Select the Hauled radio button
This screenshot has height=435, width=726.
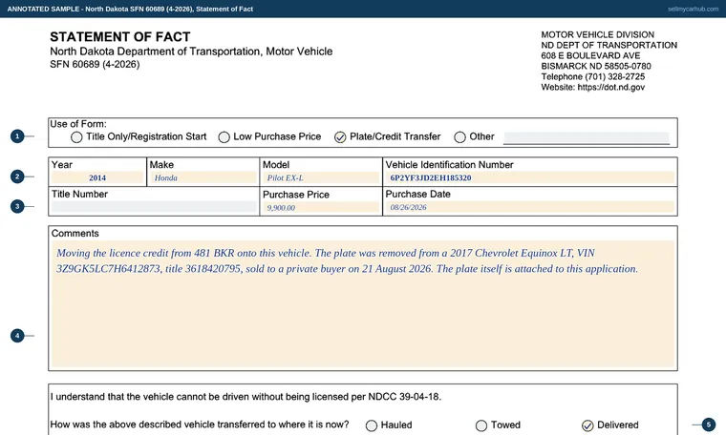372,425
